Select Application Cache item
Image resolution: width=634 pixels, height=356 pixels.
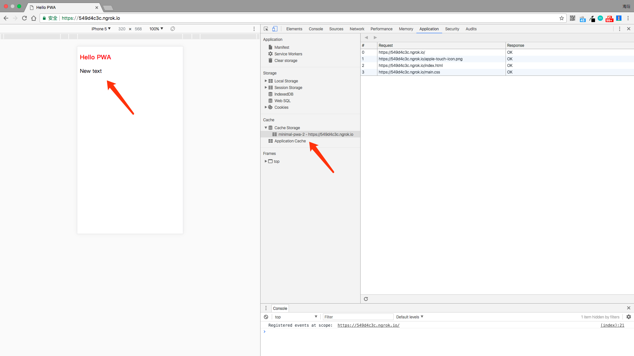click(290, 141)
